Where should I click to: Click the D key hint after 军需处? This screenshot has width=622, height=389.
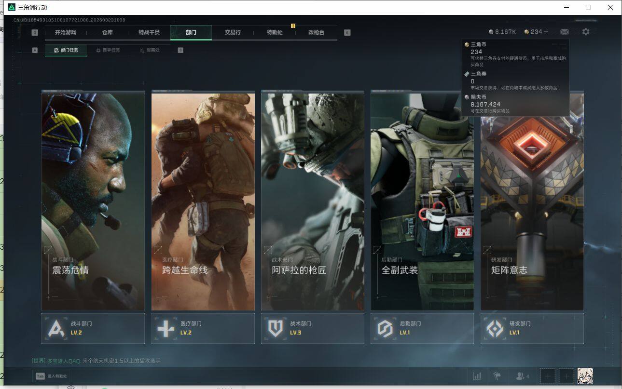point(180,50)
